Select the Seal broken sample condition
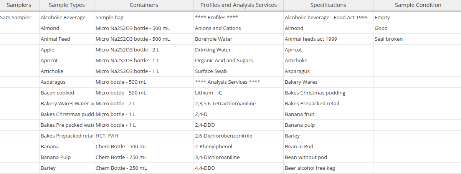 click(x=388, y=39)
